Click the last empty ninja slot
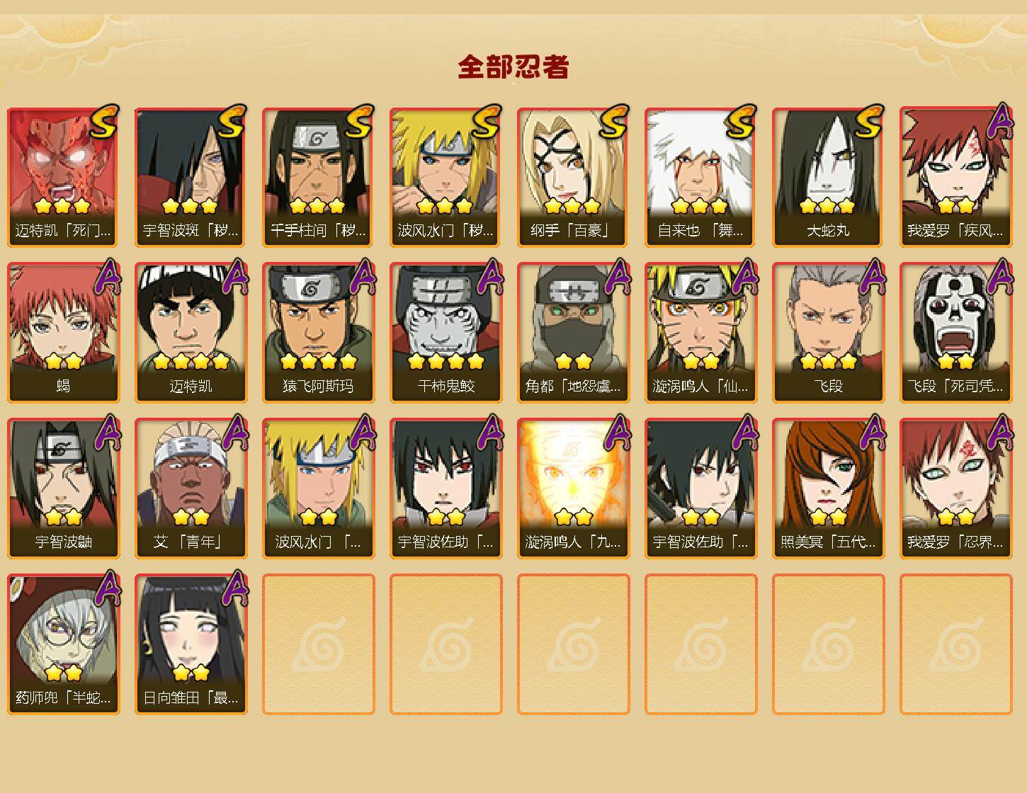Screen dimensions: 1027x793 tap(955, 644)
